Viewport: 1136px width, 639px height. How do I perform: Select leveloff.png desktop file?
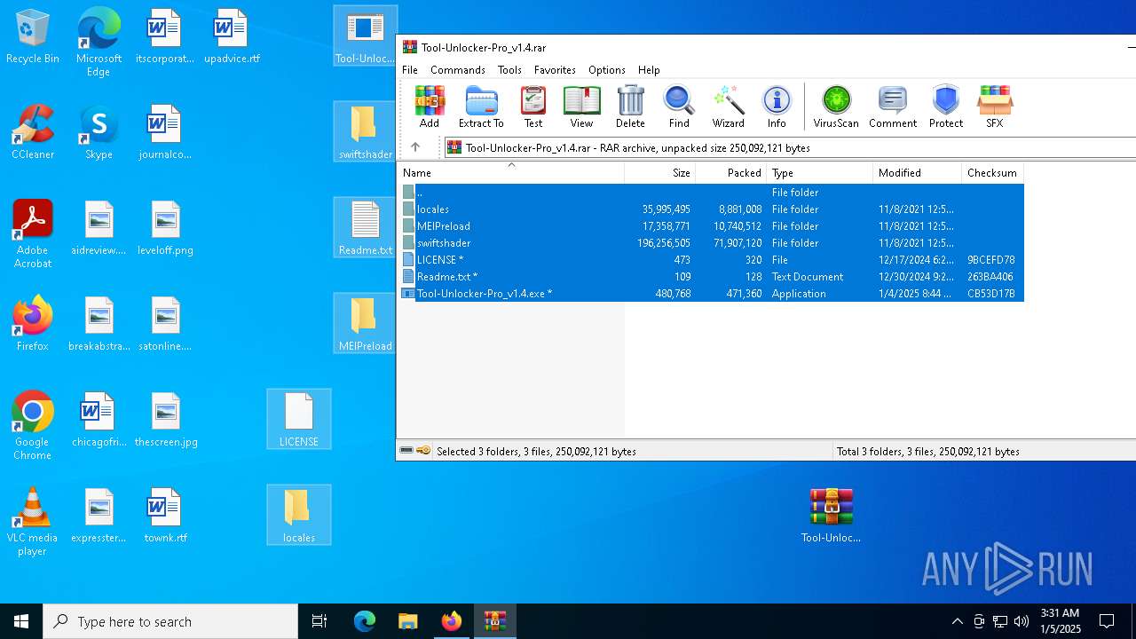(165, 228)
